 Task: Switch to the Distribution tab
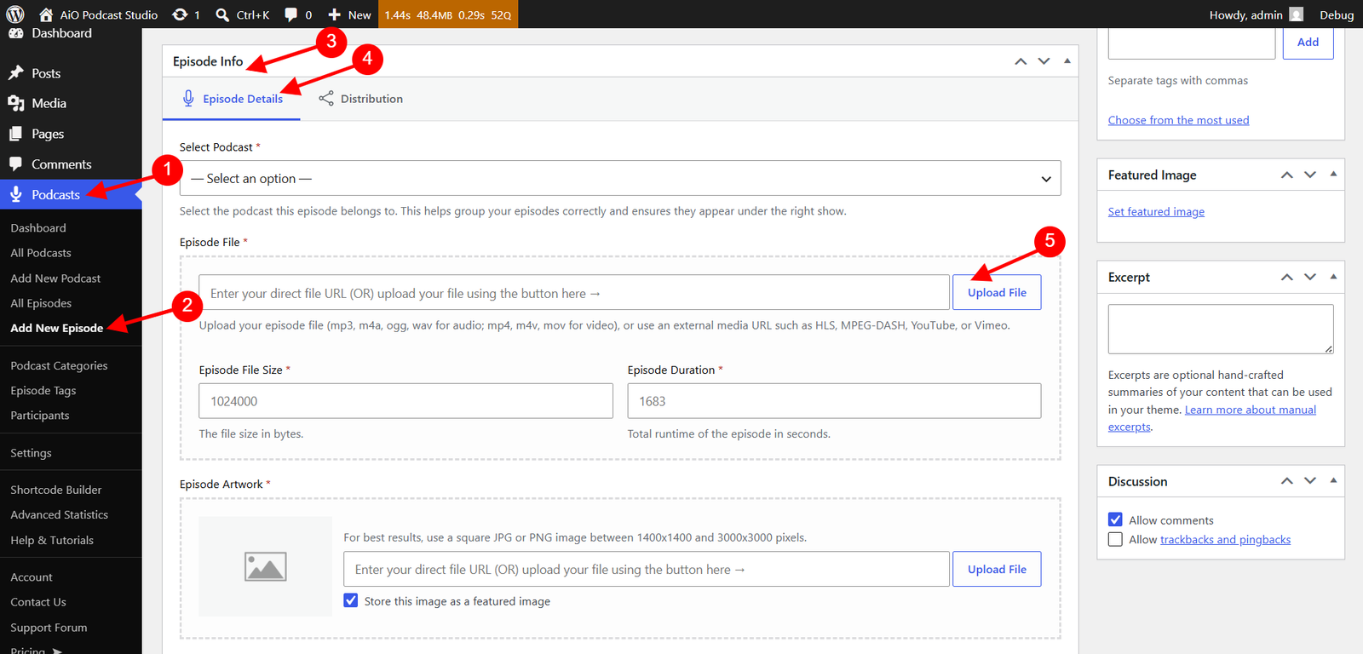pyautogui.click(x=360, y=99)
